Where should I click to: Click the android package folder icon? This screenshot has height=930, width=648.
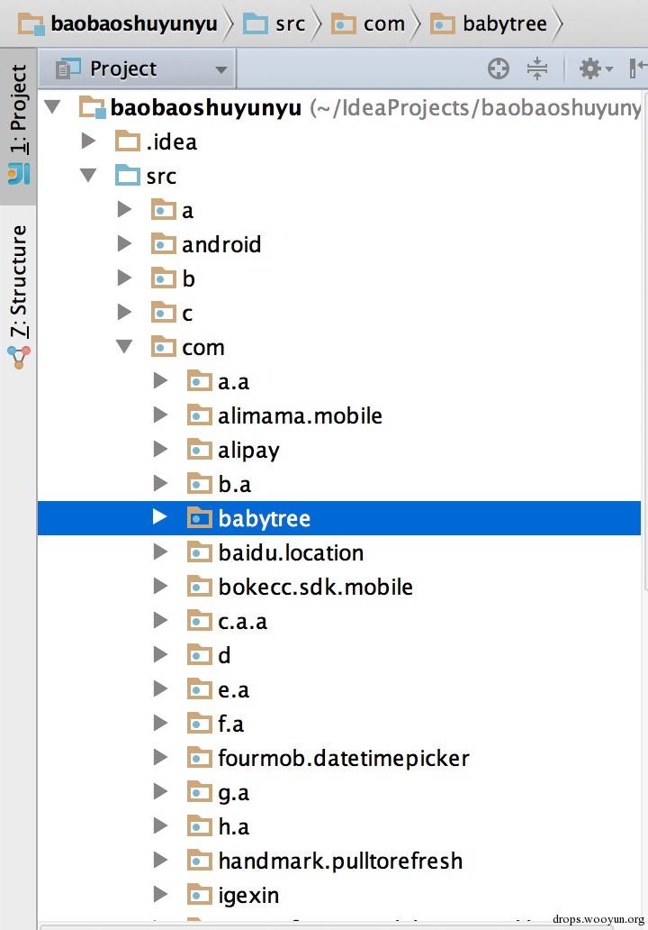point(164,244)
